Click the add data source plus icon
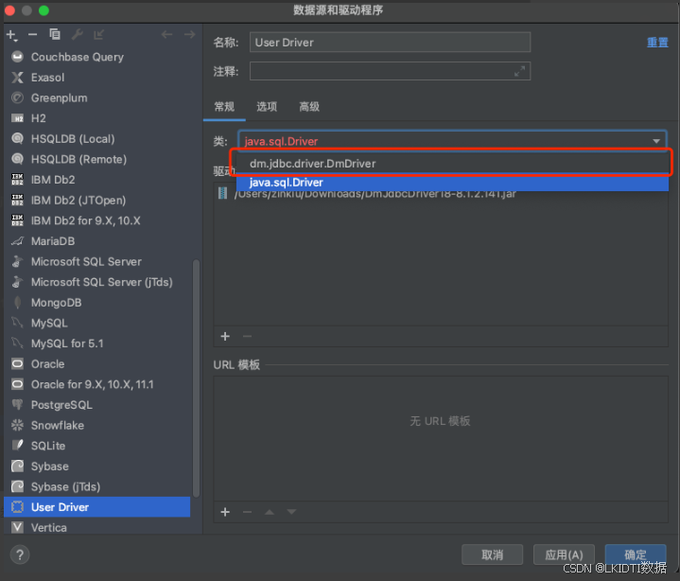This screenshot has height=581, width=680. tap(11, 35)
